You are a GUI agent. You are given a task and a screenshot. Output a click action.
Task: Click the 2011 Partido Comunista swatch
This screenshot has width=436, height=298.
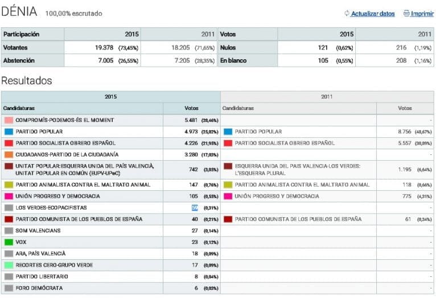tap(228, 219)
